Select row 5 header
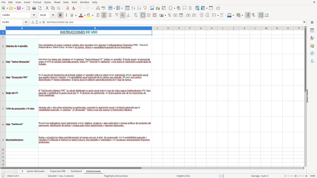317x178 pixels. [3, 78]
